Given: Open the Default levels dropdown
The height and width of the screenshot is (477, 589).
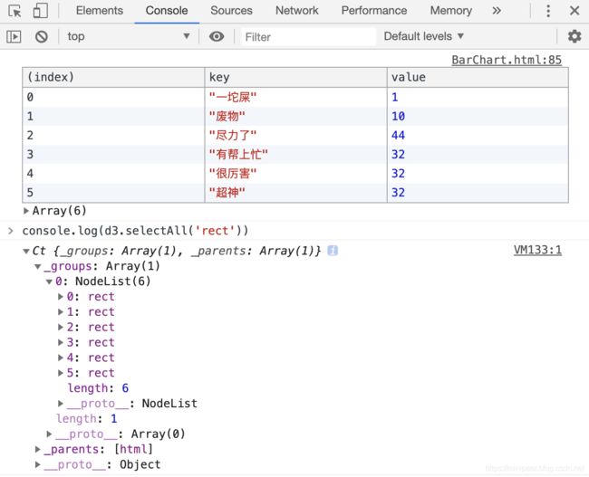Looking at the screenshot, I should pos(424,36).
